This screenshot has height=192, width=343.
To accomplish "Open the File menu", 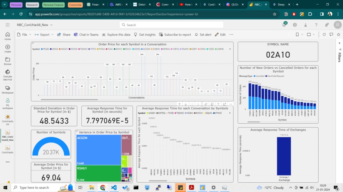I will pos(24,34).
